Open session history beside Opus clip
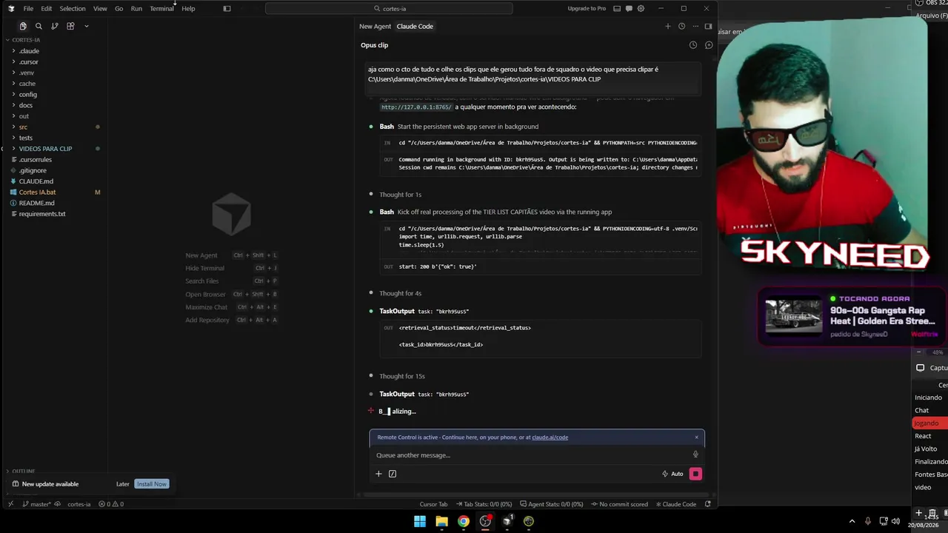 (x=693, y=45)
